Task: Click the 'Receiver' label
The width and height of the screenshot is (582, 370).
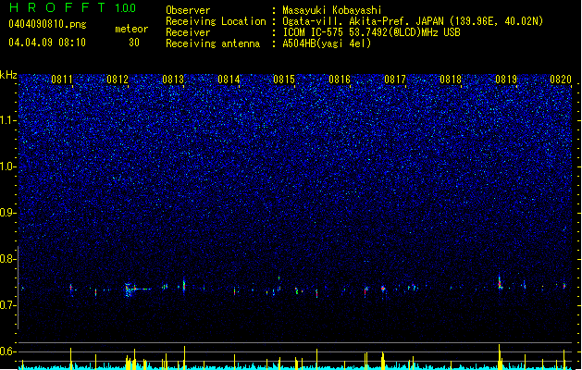Action: coord(188,32)
